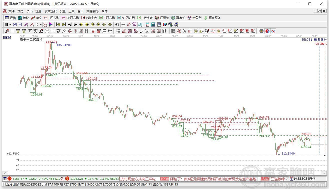
Task: Open the 公式选股 menu
Action: click(50, 11)
